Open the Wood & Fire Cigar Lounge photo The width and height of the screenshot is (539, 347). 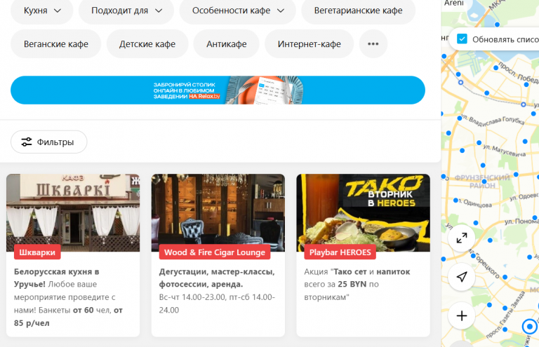[218, 213]
